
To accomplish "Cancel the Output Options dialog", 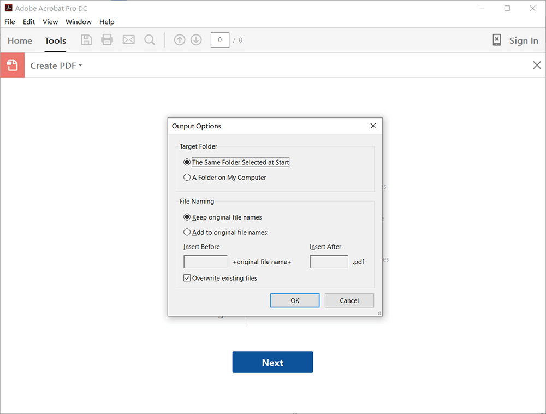I will [x=349, y=300].
